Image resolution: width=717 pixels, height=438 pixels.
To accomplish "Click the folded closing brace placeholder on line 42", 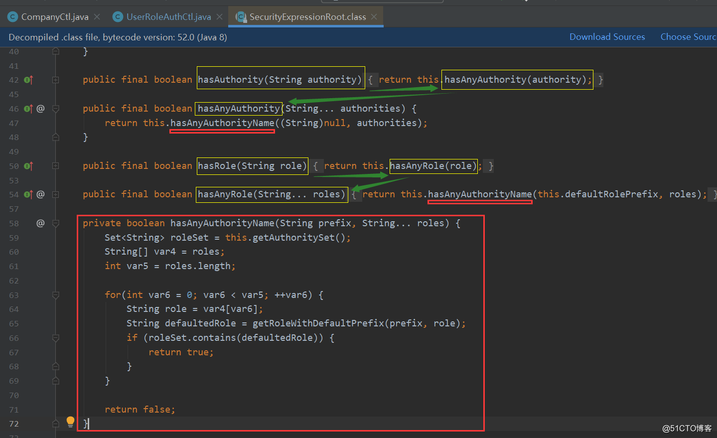I will coord(600,80).
